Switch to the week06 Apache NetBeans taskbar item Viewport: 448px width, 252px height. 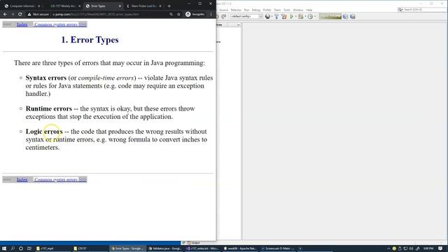pyautogui.click(x=240, y=248)
